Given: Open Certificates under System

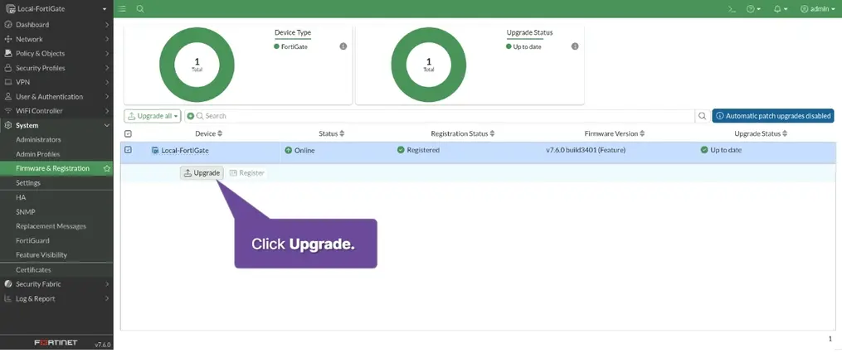Looking at the screenshot, I should (x=33, y=270).
